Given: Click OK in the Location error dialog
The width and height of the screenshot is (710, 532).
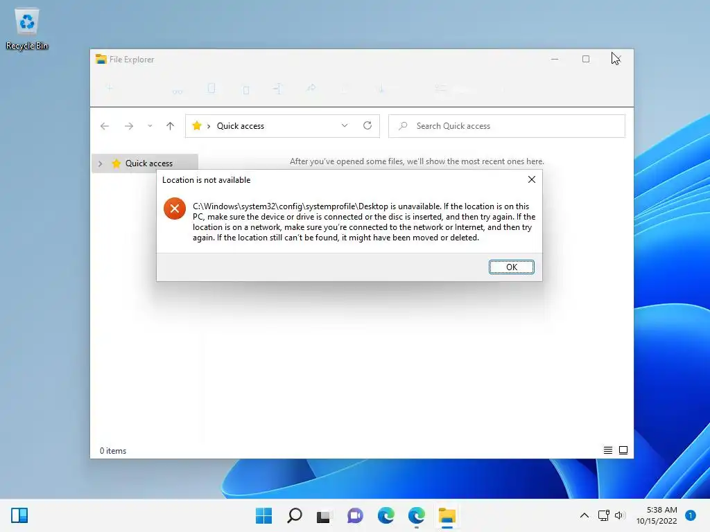Looking at the screenshot, I should [511, 267].
